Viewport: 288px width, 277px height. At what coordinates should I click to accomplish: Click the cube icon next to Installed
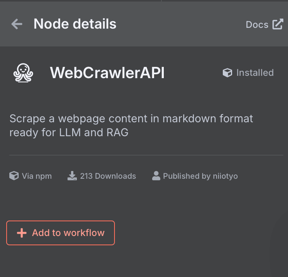tap(227, 73)
